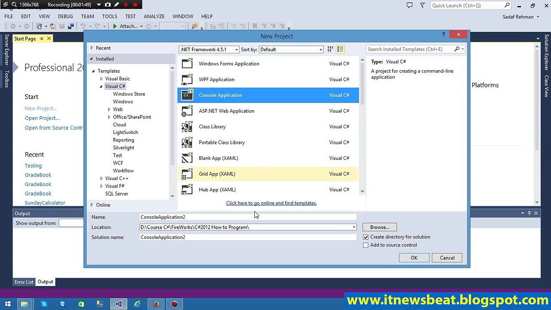Open Firefox from the taskbar
551x310 pixels.
pyautogui.click(x=156, y=304)
